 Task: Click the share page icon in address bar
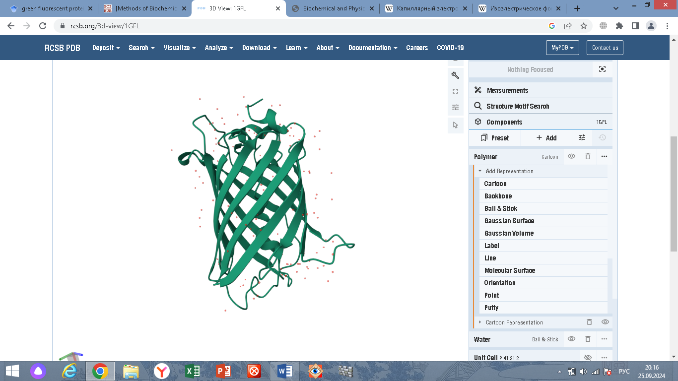[568, 26]
